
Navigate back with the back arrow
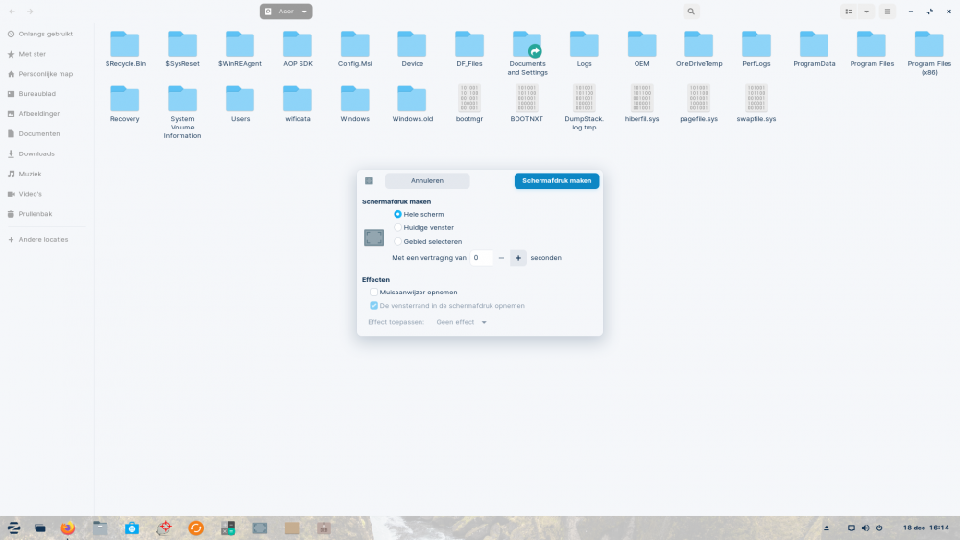pyautogui.click(x=12, y=12)
